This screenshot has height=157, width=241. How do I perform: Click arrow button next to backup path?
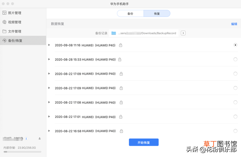point(183,33)
